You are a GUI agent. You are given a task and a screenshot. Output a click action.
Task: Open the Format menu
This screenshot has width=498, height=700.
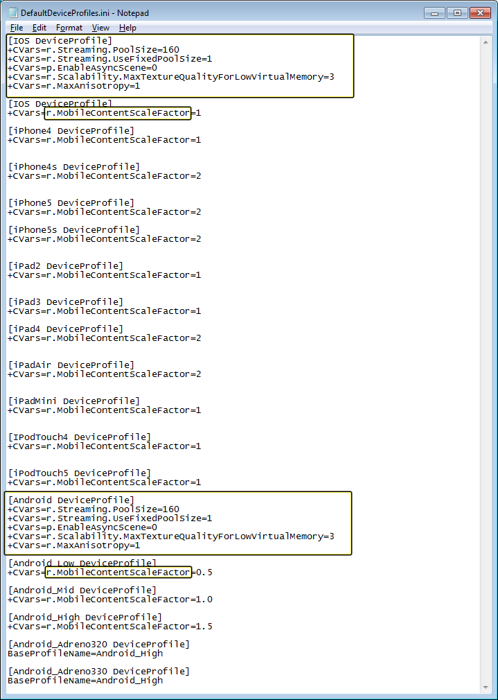click(69, 28)
